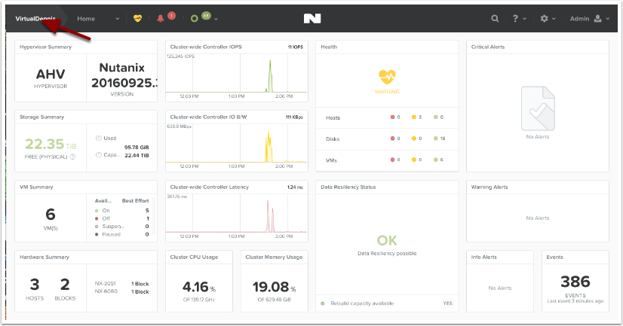Screen dimensions: 623x326
Task: Click the Nutanix N logo
Action: pyautogui.click(x=311, y=18)
